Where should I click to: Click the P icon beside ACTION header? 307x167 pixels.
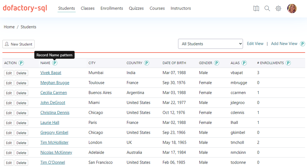(21, 63)
